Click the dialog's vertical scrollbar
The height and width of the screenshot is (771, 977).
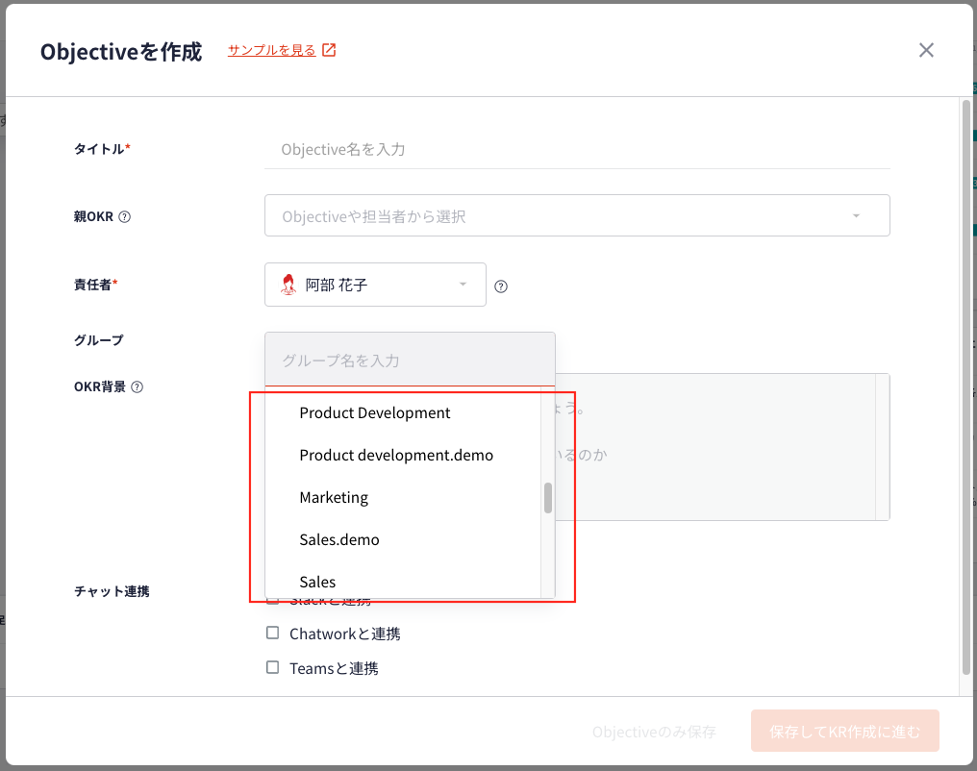point(965,386)
